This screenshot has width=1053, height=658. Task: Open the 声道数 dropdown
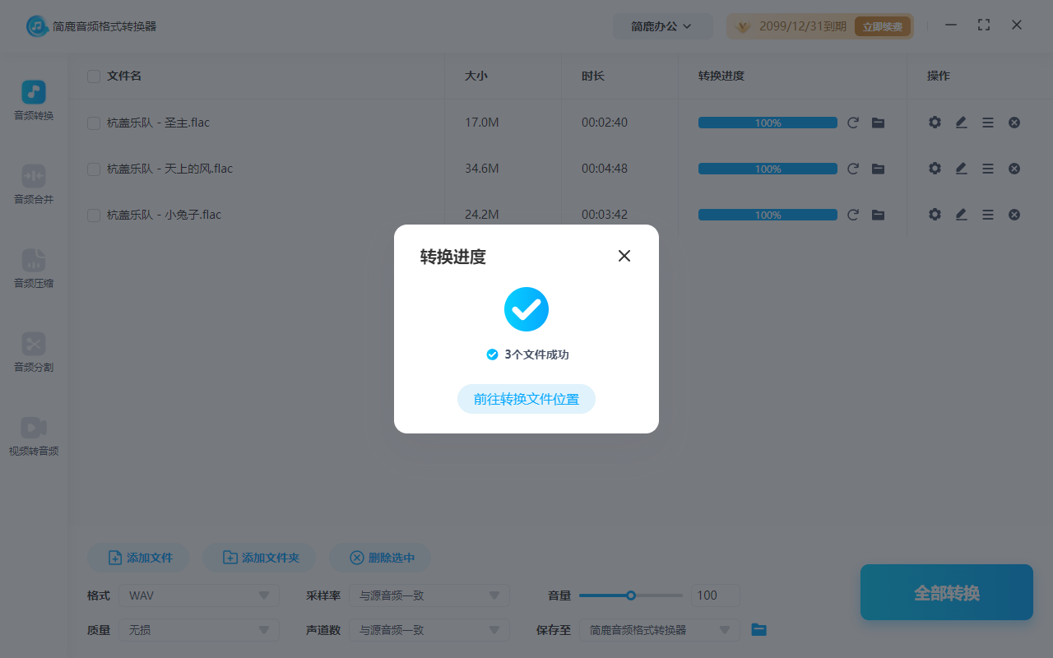tap(429, 630)
